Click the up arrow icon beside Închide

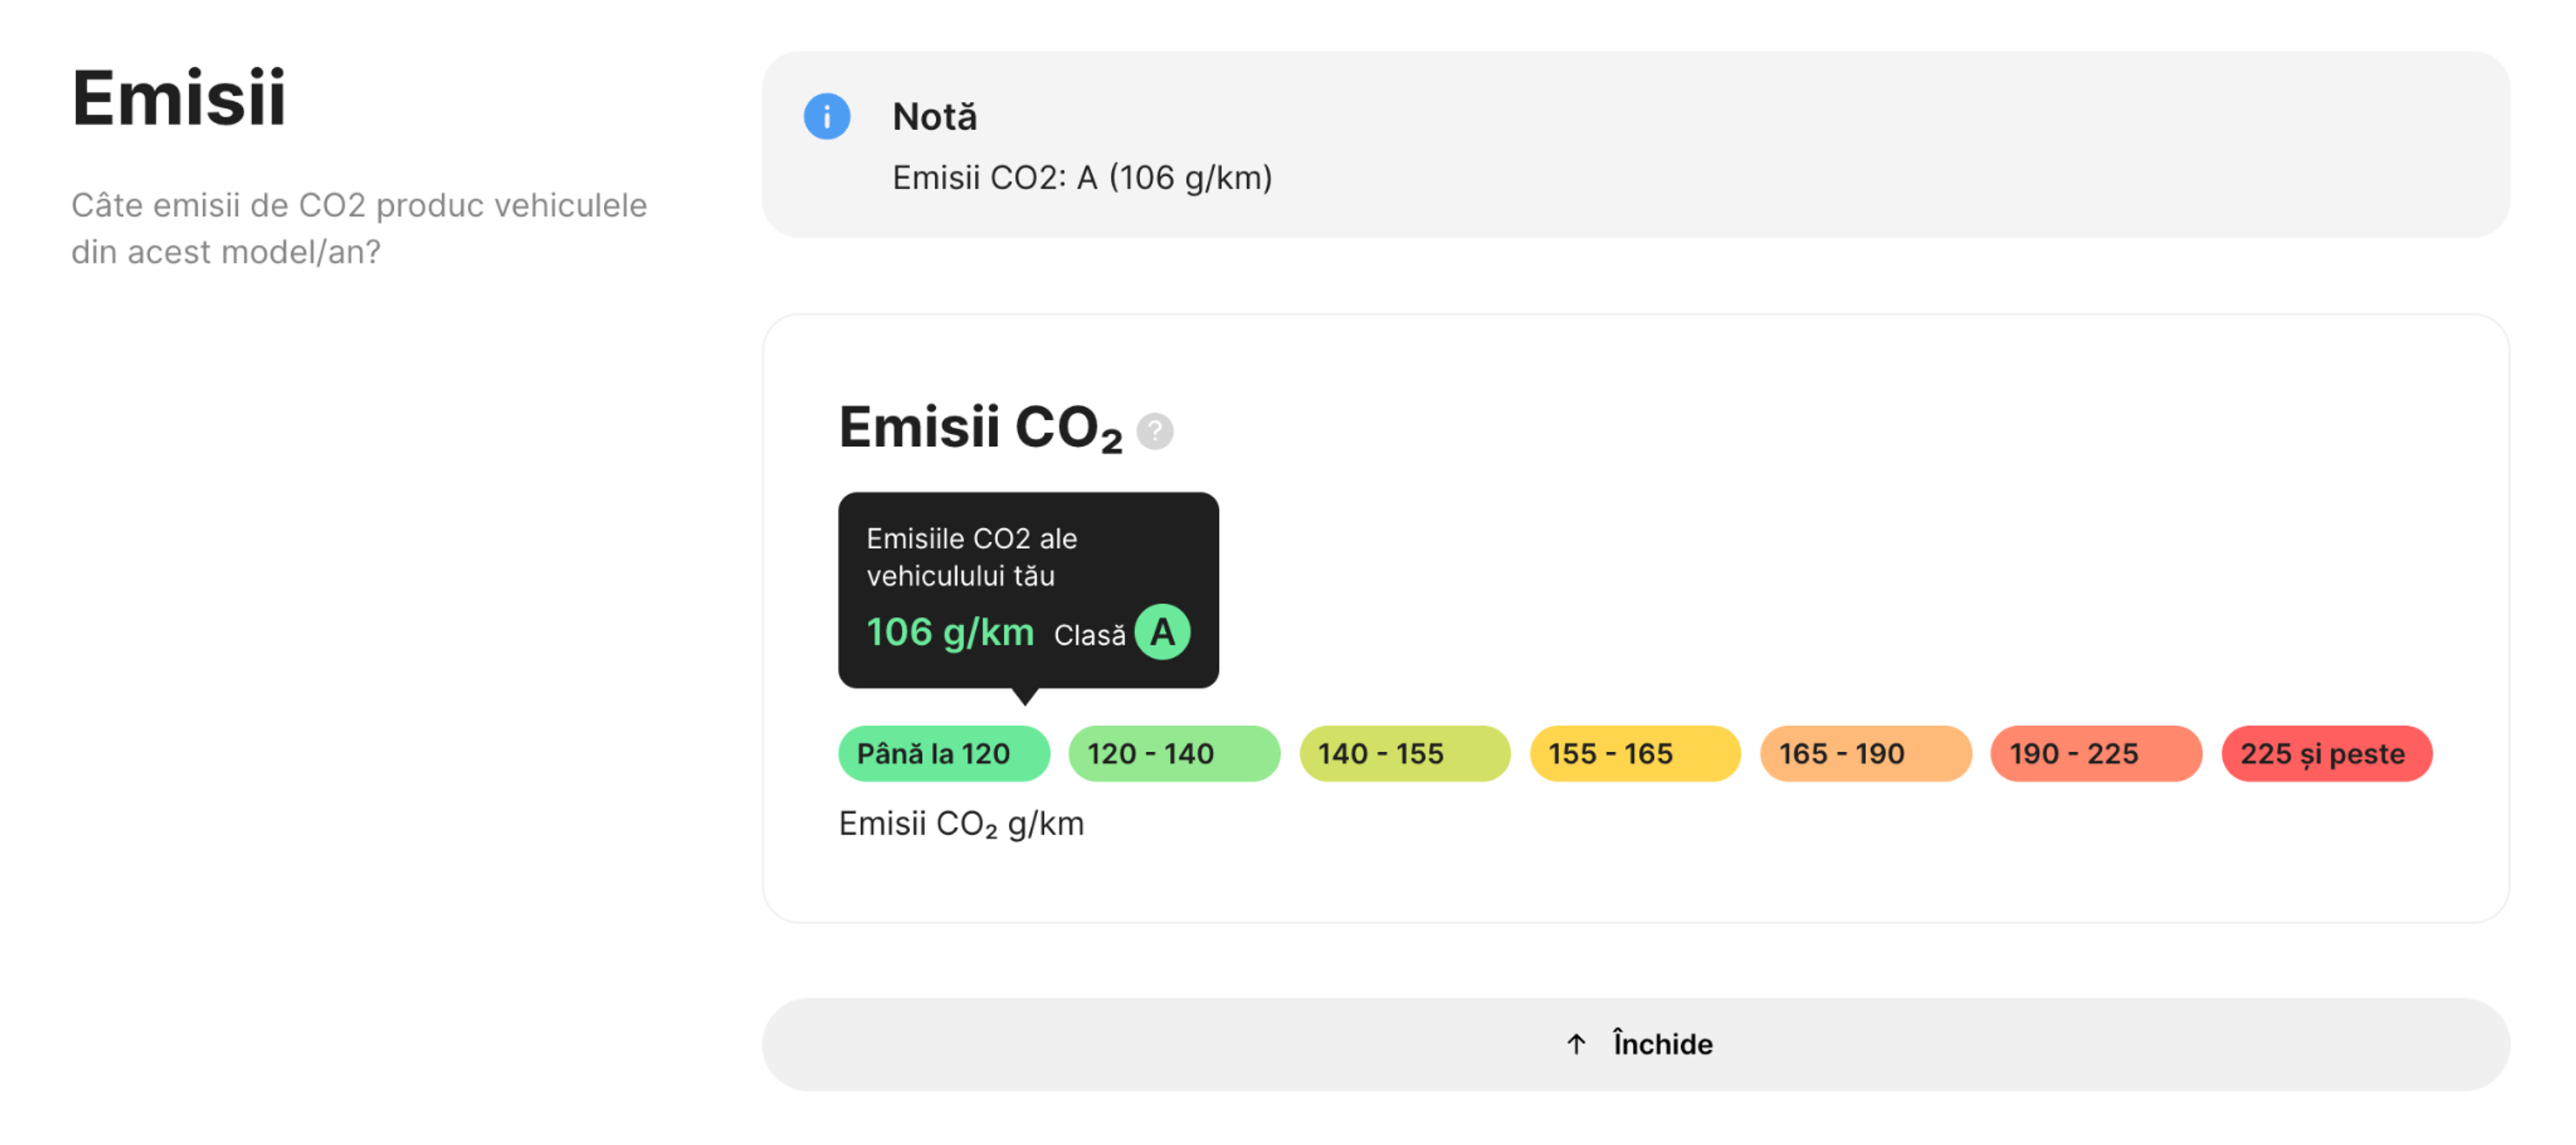pyautogui.click(x=1576, y=1044)
